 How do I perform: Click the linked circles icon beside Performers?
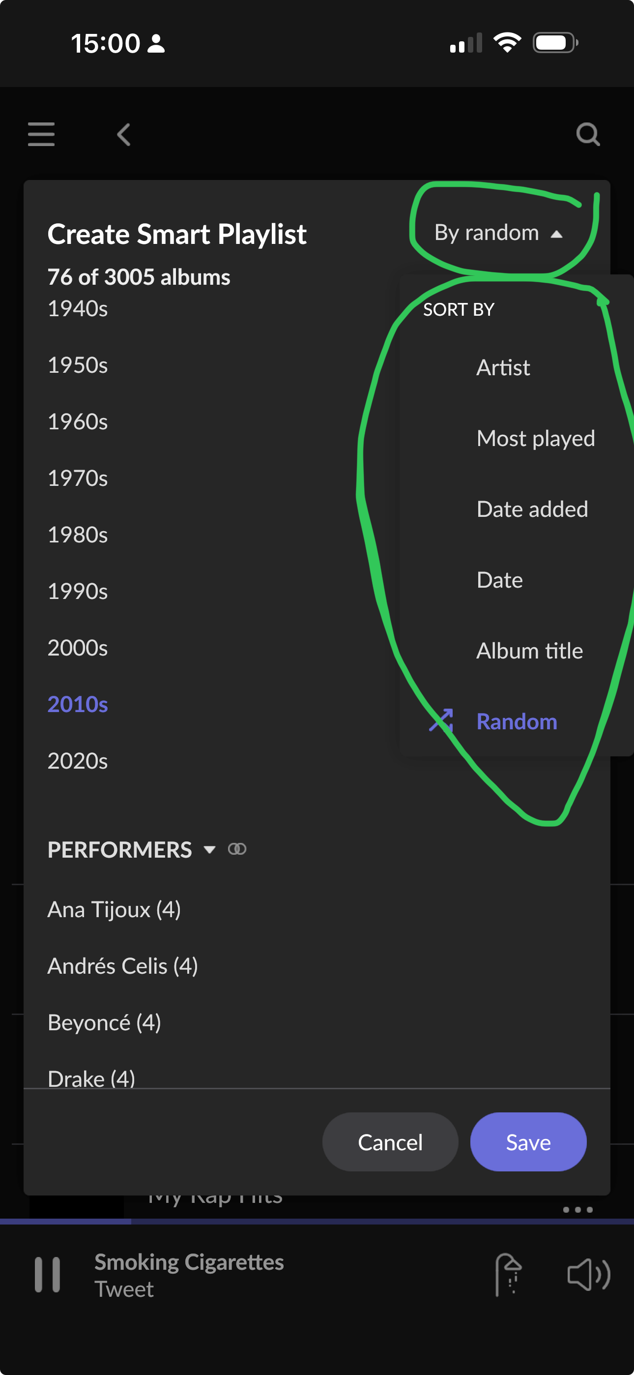(237, 849)
